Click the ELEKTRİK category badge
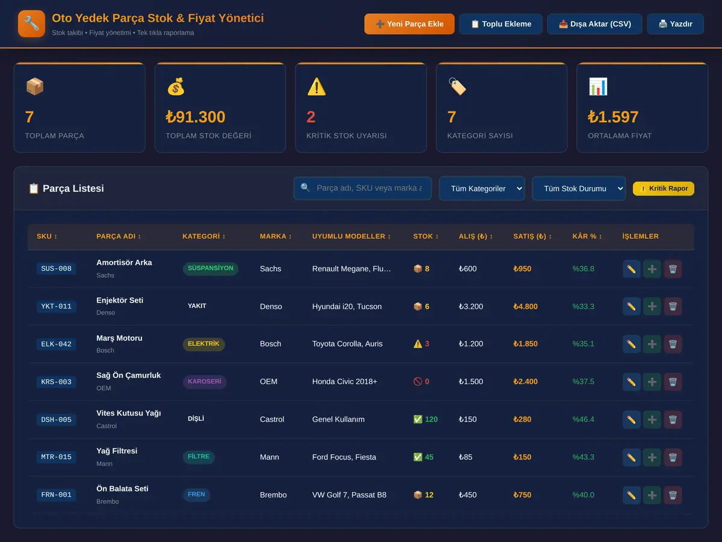 204,344
